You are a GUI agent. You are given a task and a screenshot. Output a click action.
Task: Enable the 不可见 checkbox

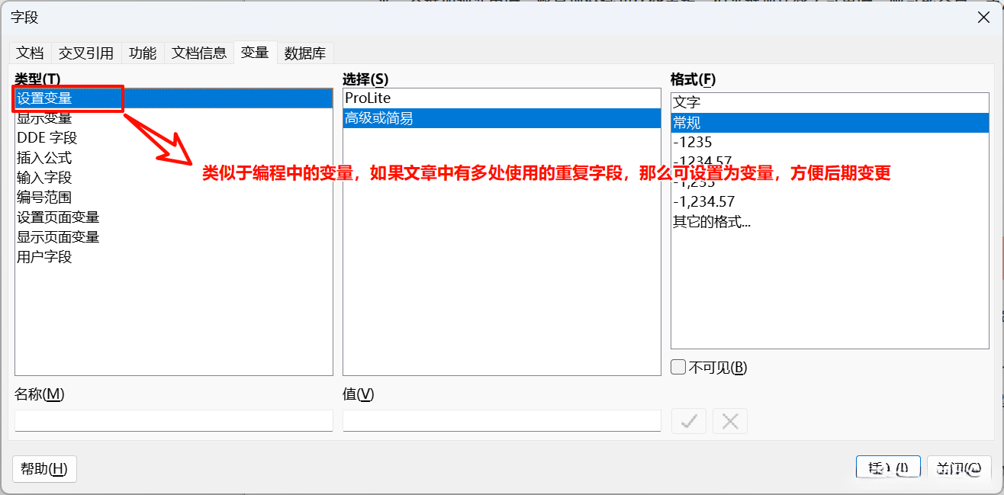tap(677, 367)
